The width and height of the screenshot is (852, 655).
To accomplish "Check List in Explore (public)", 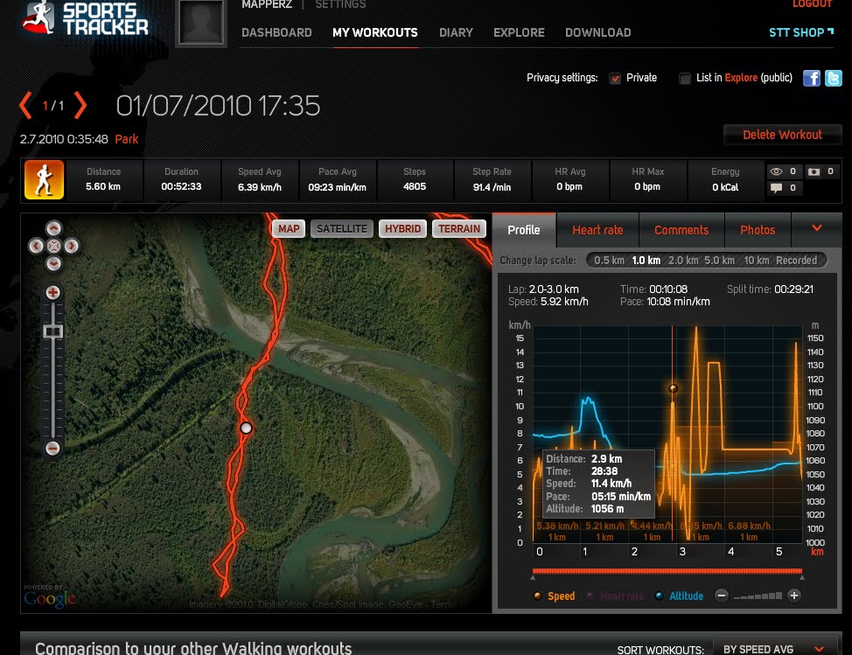I will coord(685,78).
